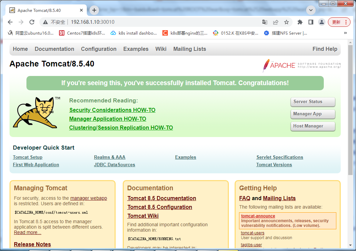
Task: Open the tomcat-users mailing list link
Action: click(253, 233)
